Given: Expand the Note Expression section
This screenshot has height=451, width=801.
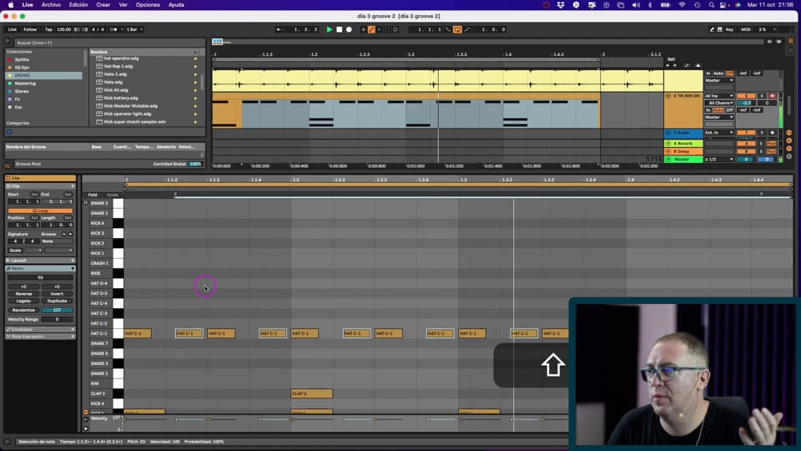Looking at the screenshot, I should click(x=40, y=337).
